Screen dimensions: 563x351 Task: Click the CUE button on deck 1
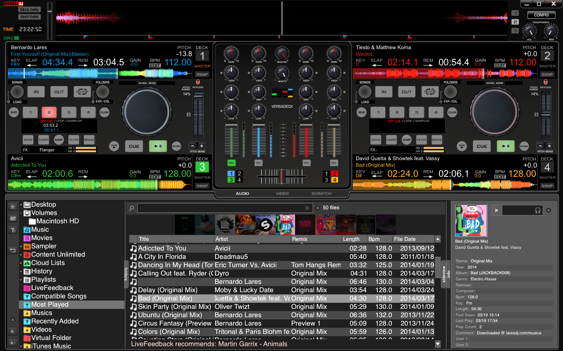[134, 146]
